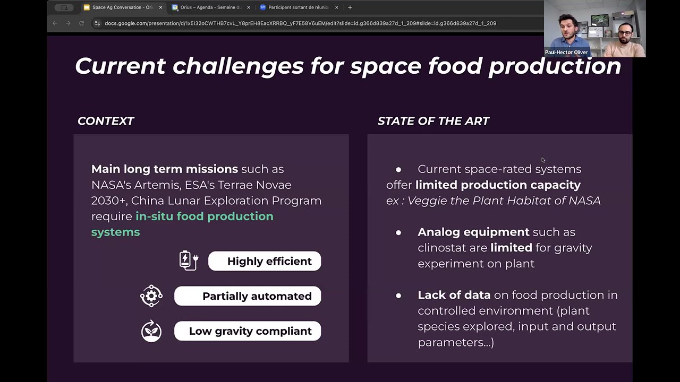Click the window control buttons pill
Screen dimensions: 680x382
(x=64, y=7)
